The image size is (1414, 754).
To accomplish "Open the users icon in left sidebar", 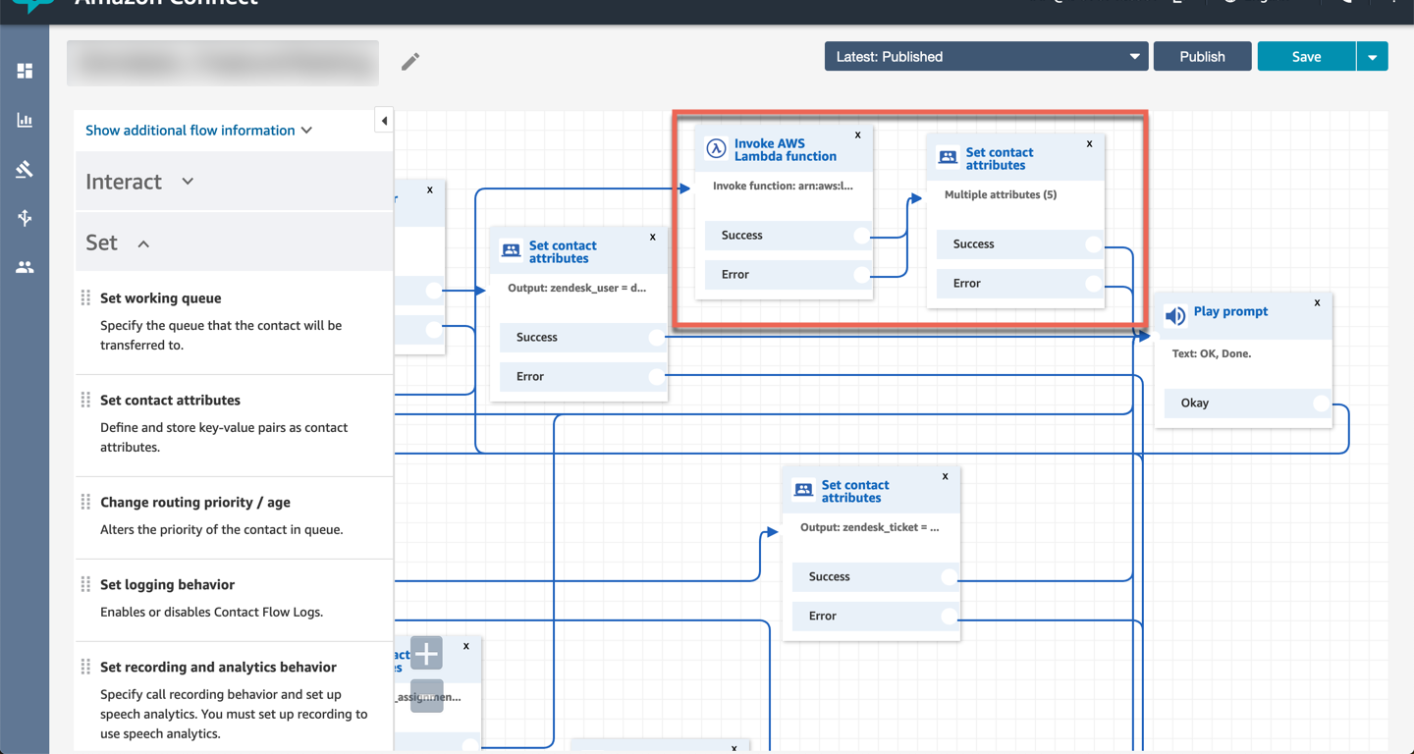I will (x=25, y=267).
